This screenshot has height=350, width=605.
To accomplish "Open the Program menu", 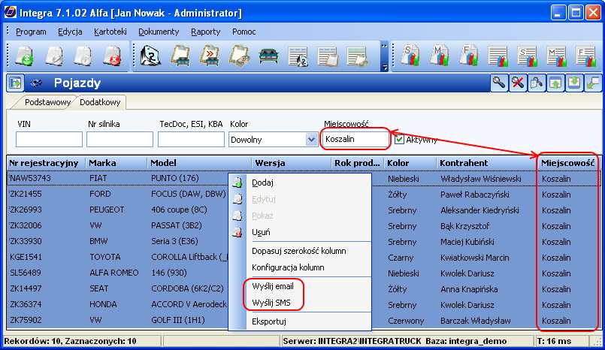I will 31,32.
